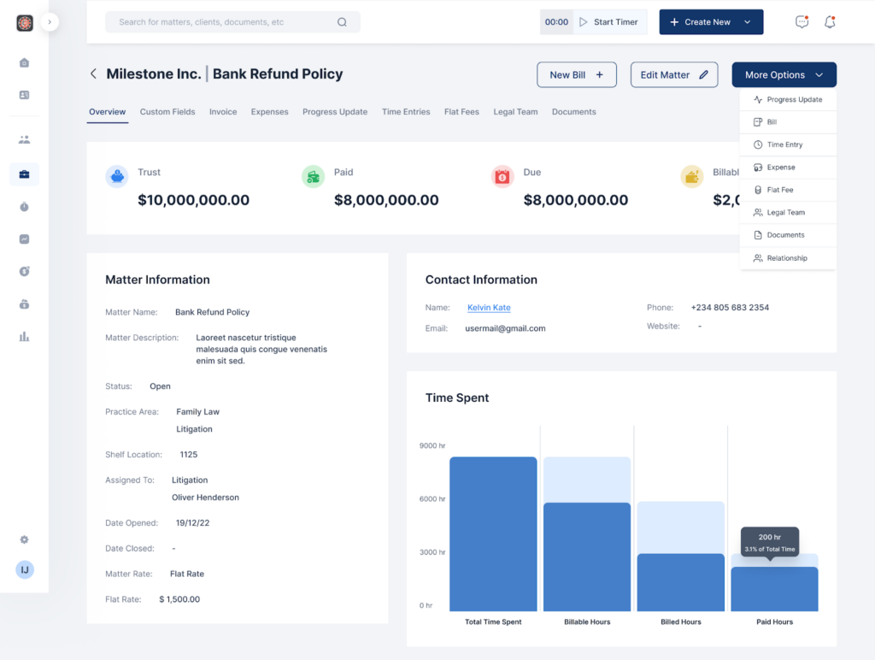Open the Custom Fields tab
This screenshot has height=660, width=875.
coord(167,112)
